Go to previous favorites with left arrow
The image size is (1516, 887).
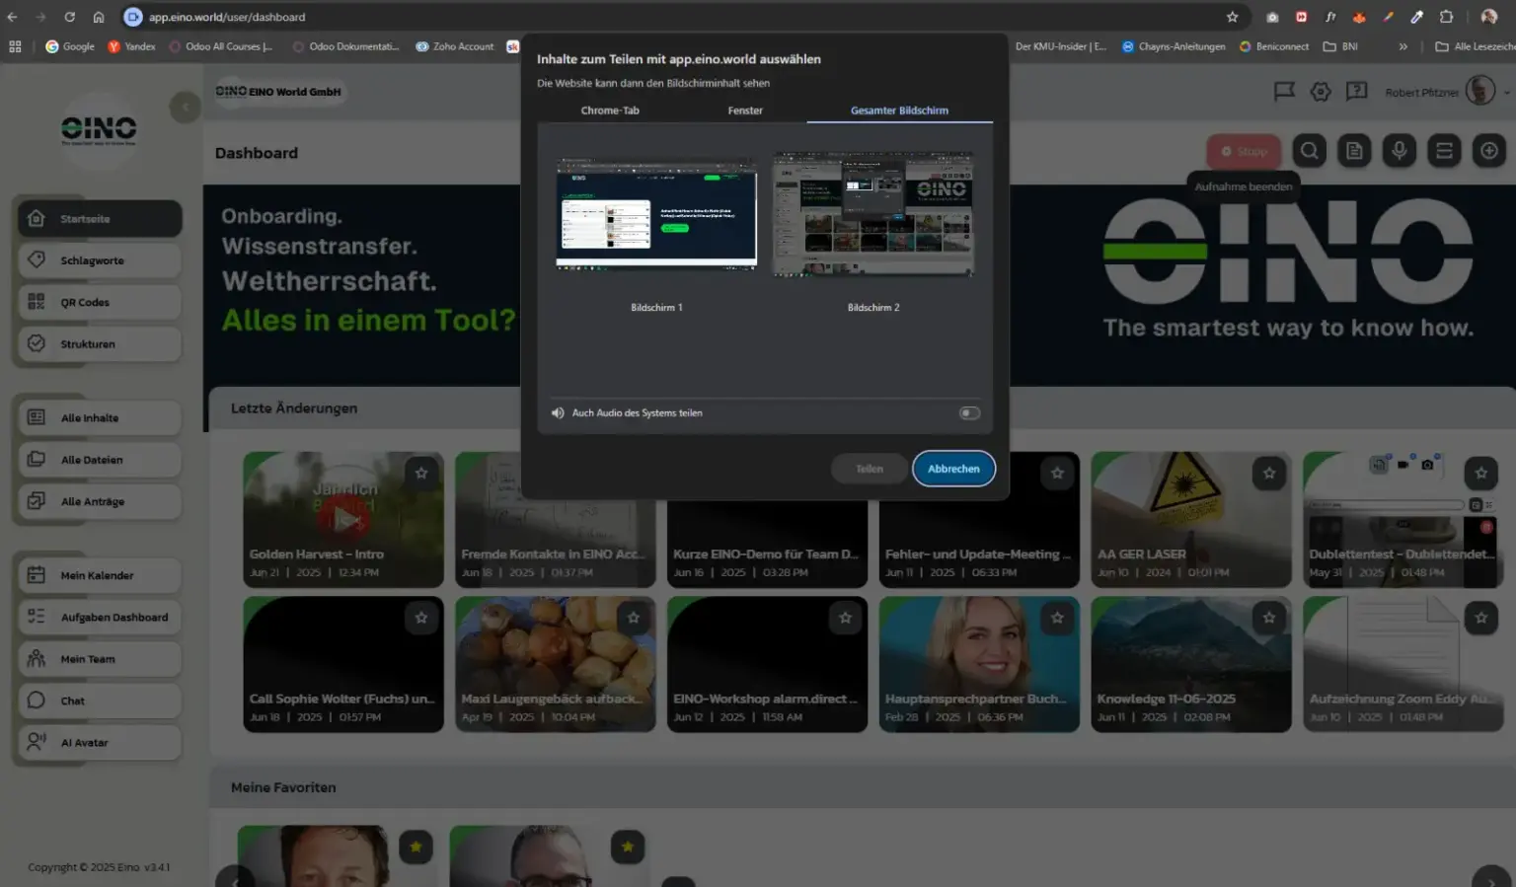pos(234,878)
